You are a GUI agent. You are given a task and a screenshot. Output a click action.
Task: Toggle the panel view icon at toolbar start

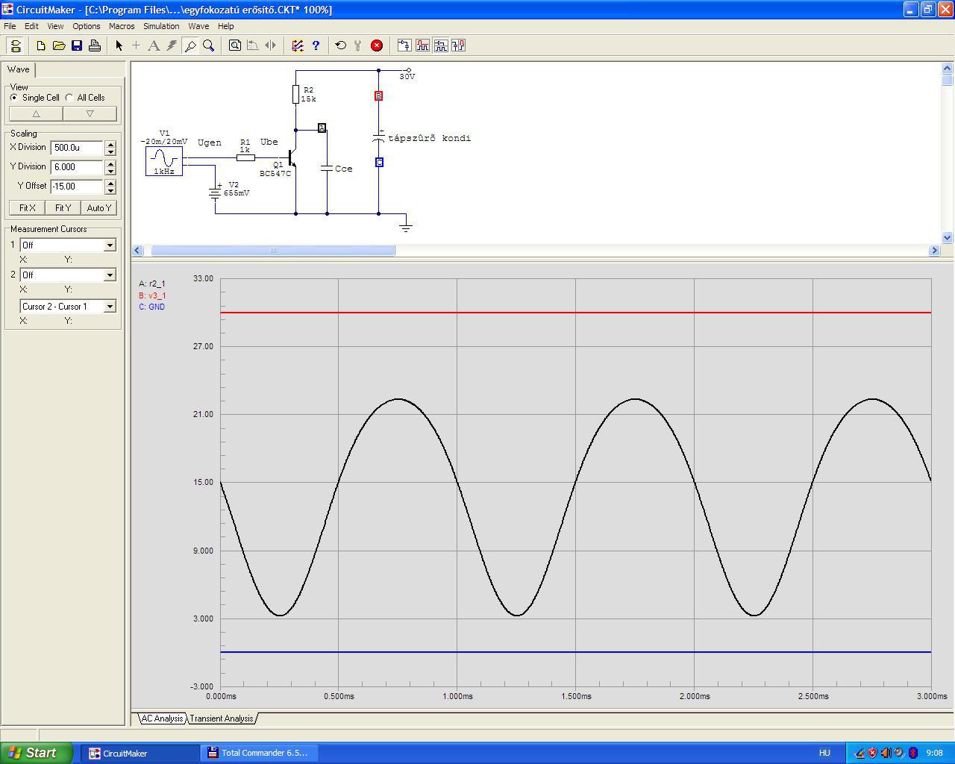(16, 46)
